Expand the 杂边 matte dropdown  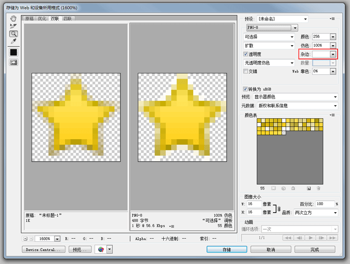333,54
